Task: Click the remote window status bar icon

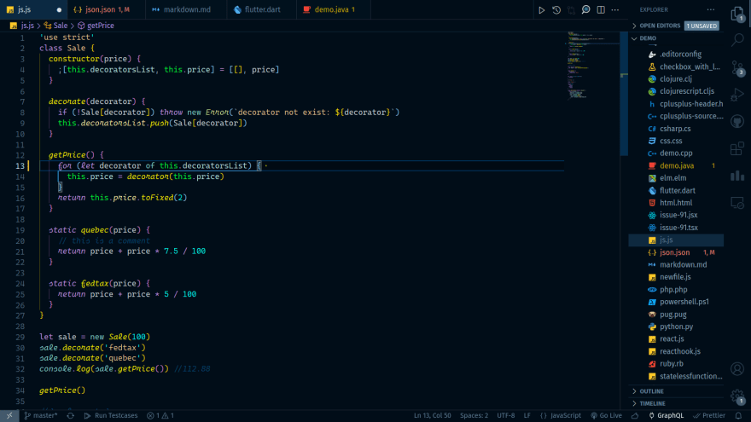Action: pyautogui.click(x=9, y=416)
